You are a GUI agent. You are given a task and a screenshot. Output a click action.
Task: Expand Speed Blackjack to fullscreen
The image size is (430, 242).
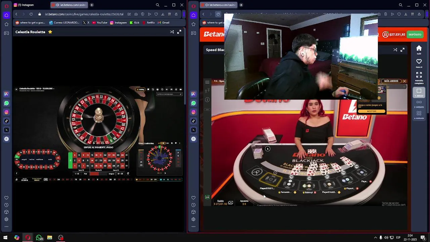402,50
